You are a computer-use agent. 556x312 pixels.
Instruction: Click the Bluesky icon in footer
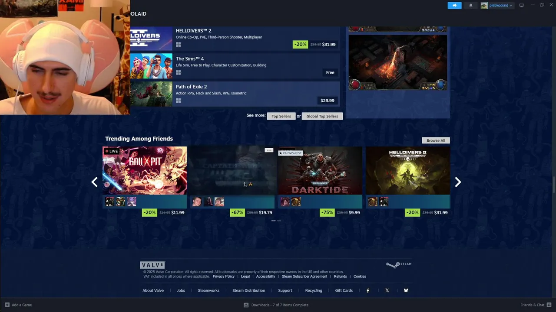tap(406, 290)
